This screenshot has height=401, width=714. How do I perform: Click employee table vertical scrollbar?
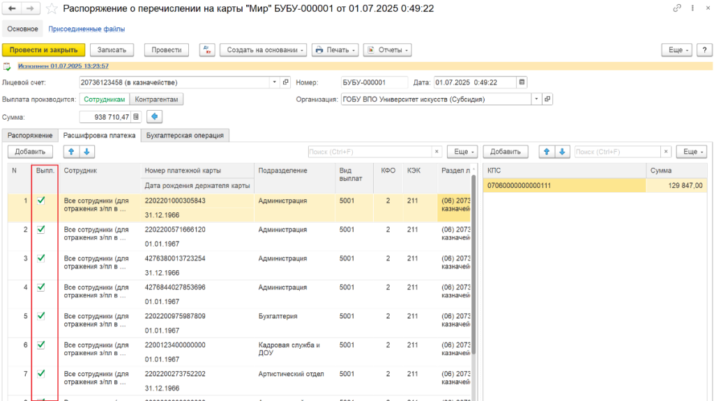coord(473,264)
